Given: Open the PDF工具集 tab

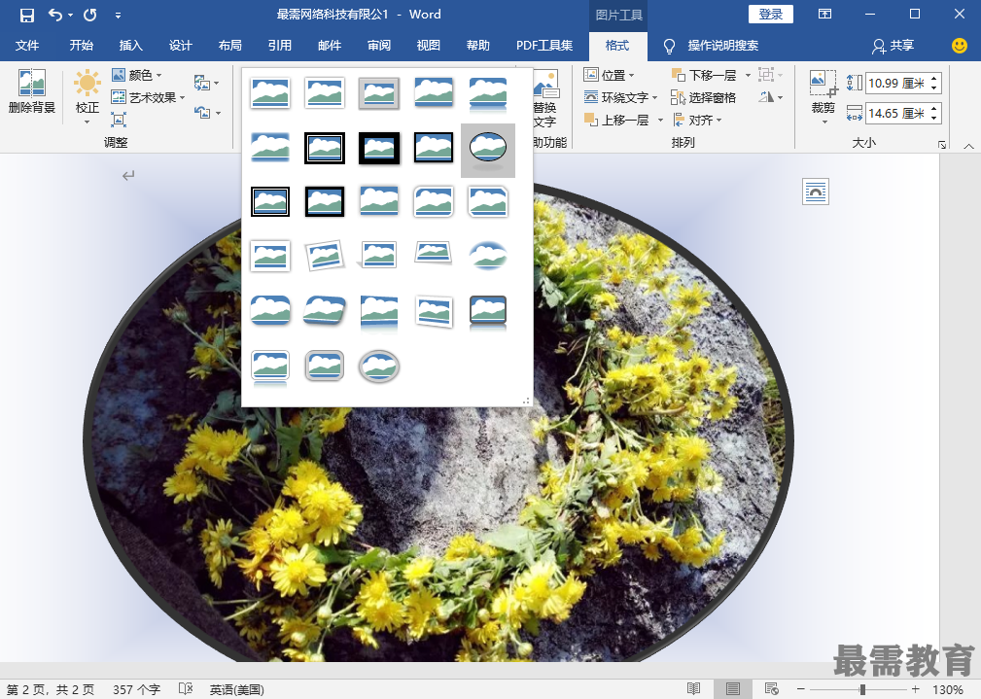Looking at the screenshot, I should click(544, 45).
